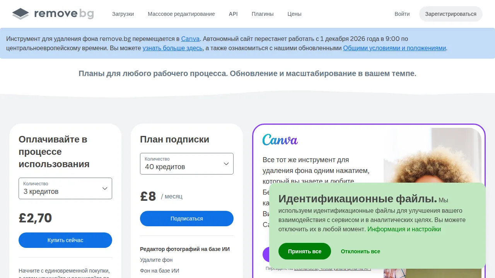This screenshot has height=278, width=495.
Task: Click the Купить сейчас button
Action: 65,240
